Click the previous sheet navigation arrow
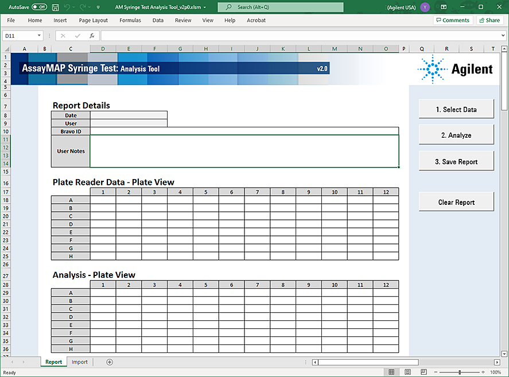The width and height of the screenshot is (509, 377). 12,362
